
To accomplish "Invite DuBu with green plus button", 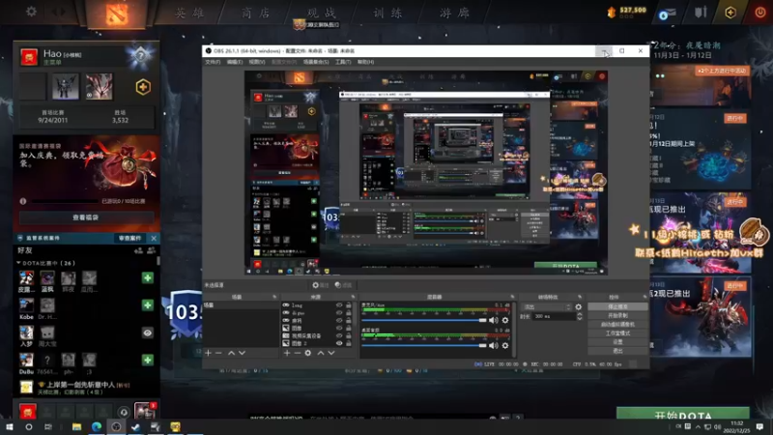I will [x=148, y=360].
